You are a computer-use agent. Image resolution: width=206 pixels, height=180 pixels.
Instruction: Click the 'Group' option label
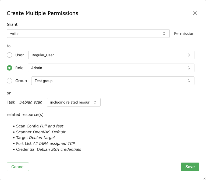[21, 81]
